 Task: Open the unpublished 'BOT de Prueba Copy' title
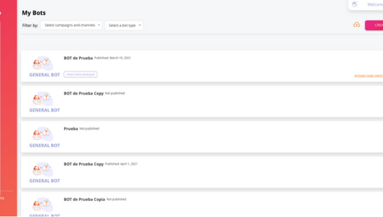coord(83,93)
